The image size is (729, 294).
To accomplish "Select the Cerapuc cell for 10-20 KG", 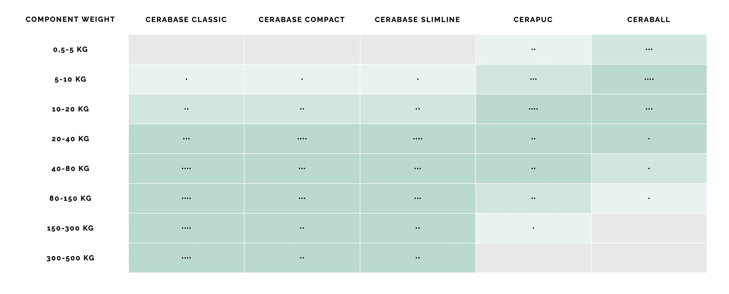I will pos(533,109).
